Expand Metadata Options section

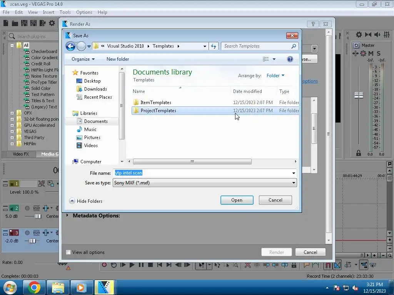click(67, 215)
